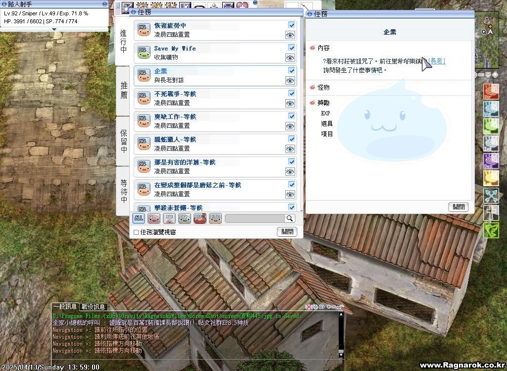Open the 一般訊息 chat tab
This screenshot has height=371, width=507.
(x=65, y=306)
